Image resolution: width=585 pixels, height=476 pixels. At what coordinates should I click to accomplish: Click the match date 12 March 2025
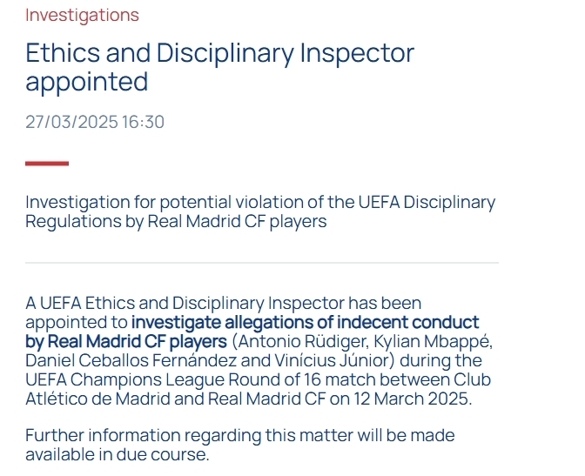pos(415,399)
